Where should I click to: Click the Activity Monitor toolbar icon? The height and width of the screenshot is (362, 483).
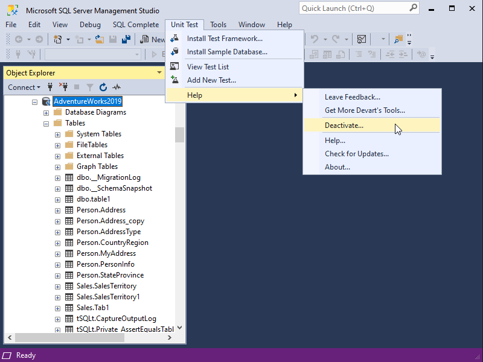[x=361, y=39]
